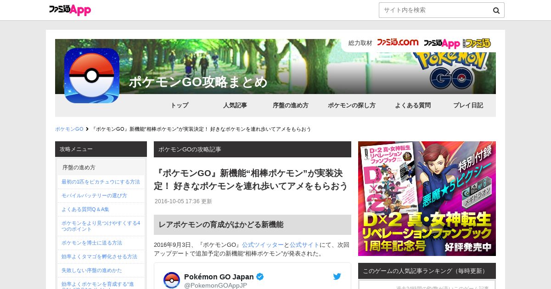Screen dimensions: 551x289
Task: Open the 人気記事 navigation tab
Action: (235, 106)
